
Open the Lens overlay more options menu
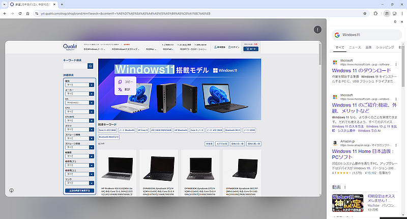(317, 30)
